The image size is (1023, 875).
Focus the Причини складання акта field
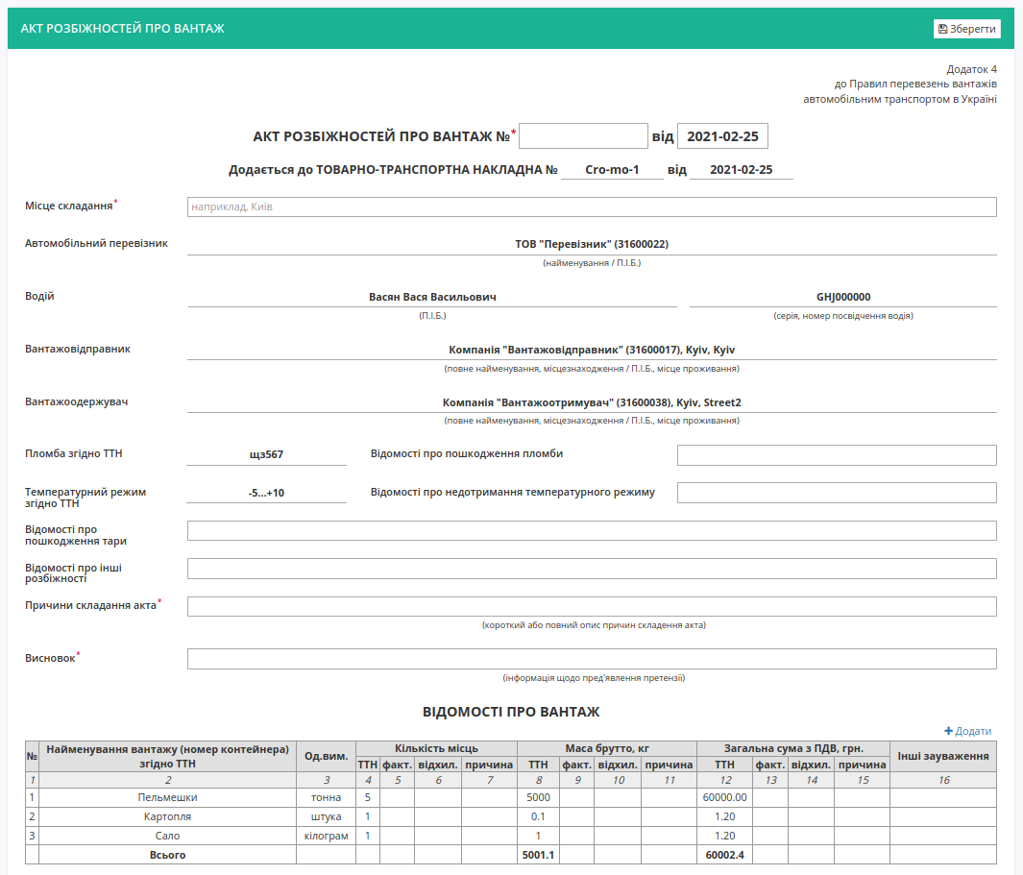pos(592,606)
